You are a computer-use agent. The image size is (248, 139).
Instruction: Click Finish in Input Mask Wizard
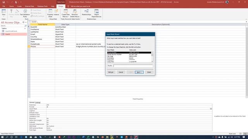click(149, 72)
